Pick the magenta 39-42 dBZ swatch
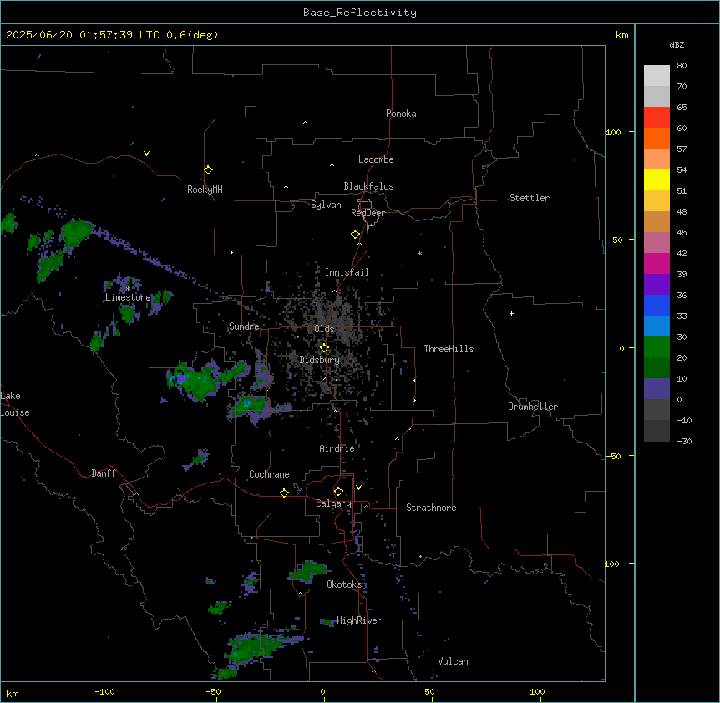 coord(657,263)
